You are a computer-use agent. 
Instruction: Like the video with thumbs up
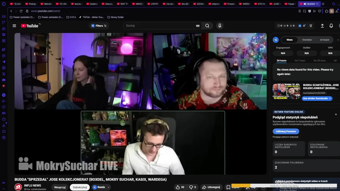tap(180, 187)
